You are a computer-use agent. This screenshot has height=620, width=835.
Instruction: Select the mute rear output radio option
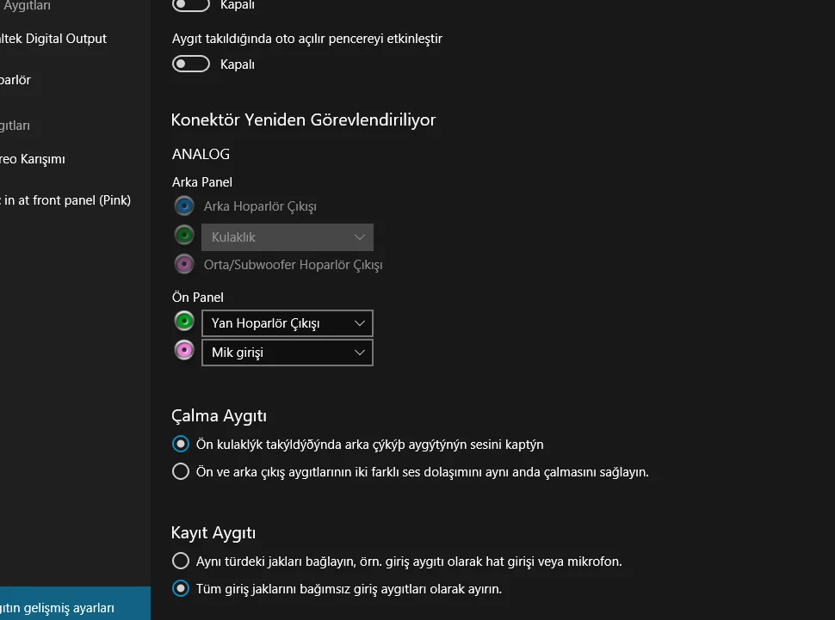point(181,445)
